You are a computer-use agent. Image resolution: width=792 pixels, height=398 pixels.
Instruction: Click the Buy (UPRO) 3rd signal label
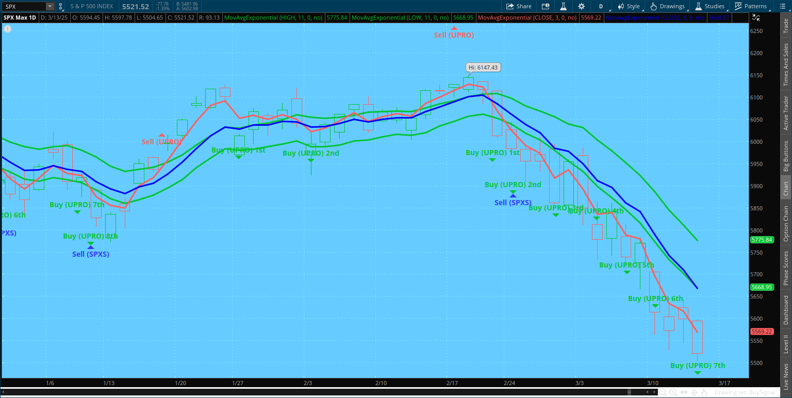(556, 208)
